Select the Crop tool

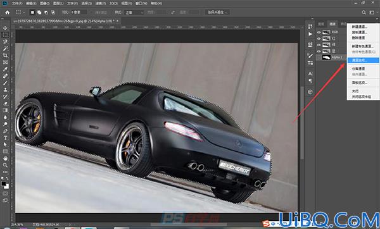(x=5, y=56)
